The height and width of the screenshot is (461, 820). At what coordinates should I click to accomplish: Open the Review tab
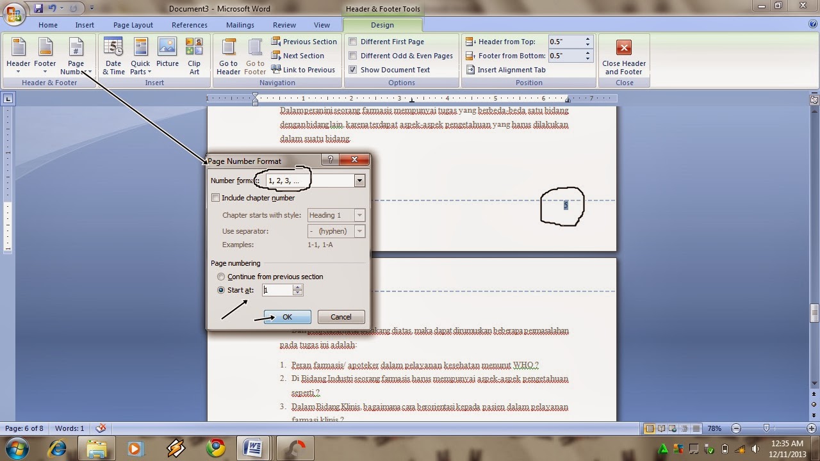pos(284,25)
